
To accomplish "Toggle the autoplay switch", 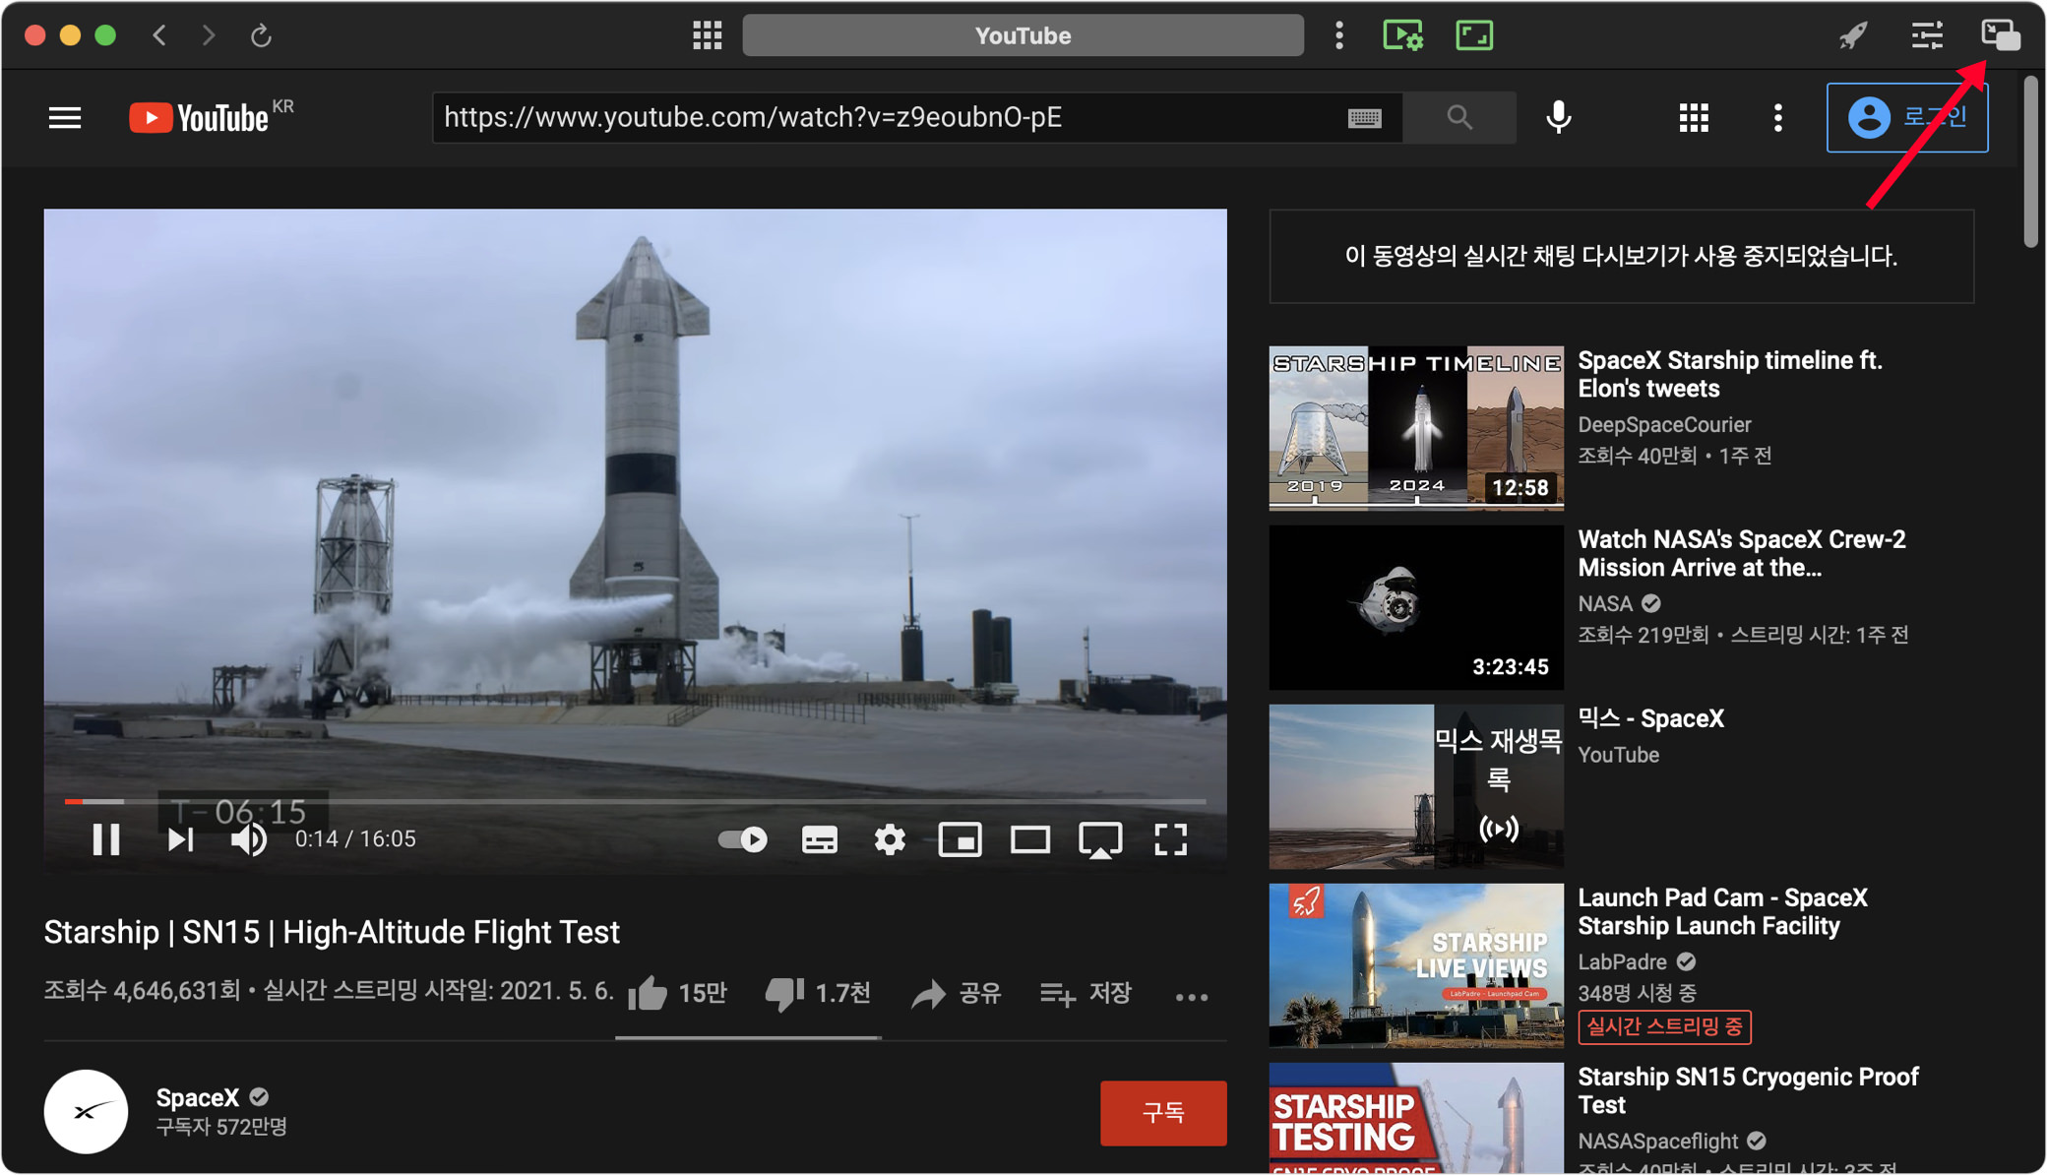I will click(x=743, y=839).
